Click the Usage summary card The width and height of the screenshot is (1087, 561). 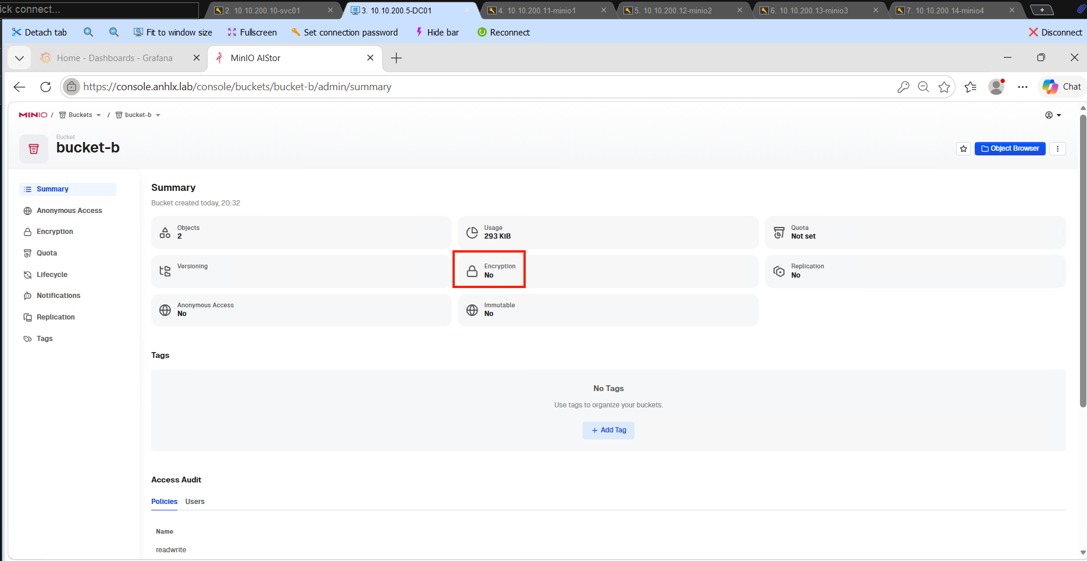click(x=608, y=233)
